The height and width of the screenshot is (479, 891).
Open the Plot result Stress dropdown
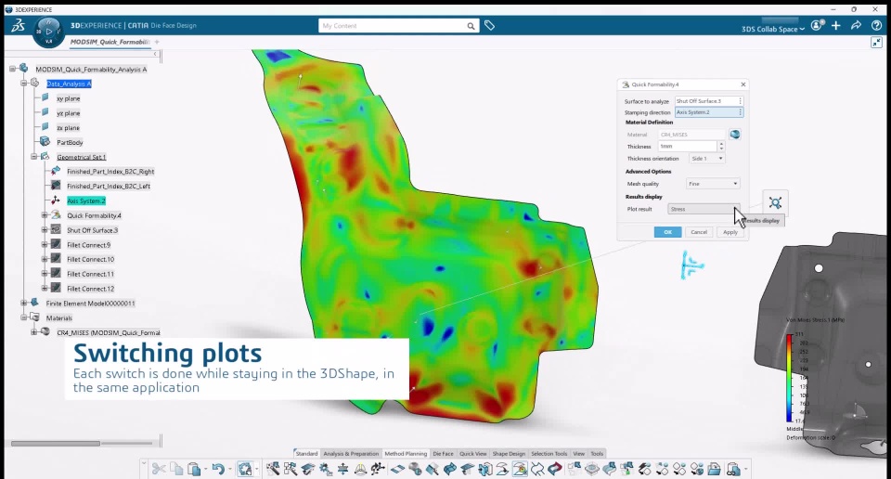[x=704, y=209]
